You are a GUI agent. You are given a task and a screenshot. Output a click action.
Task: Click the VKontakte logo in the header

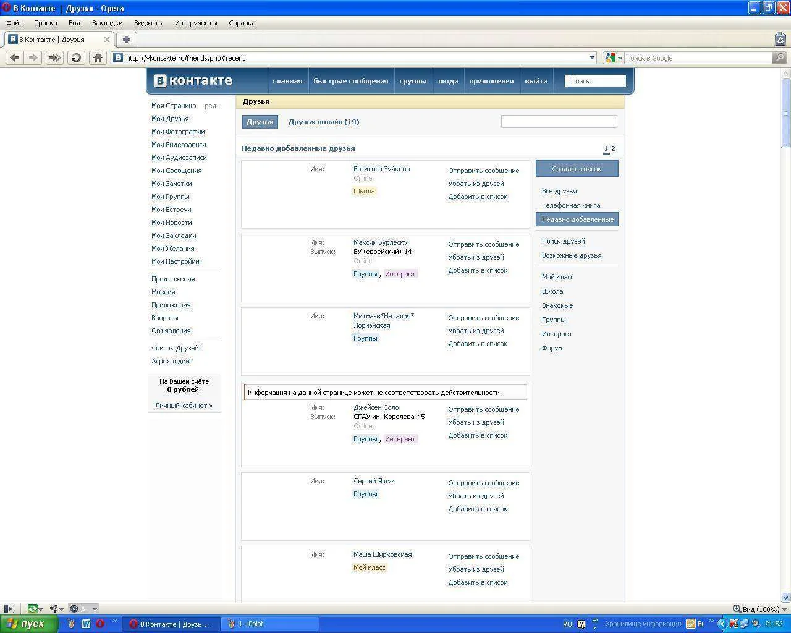[193, 80]
